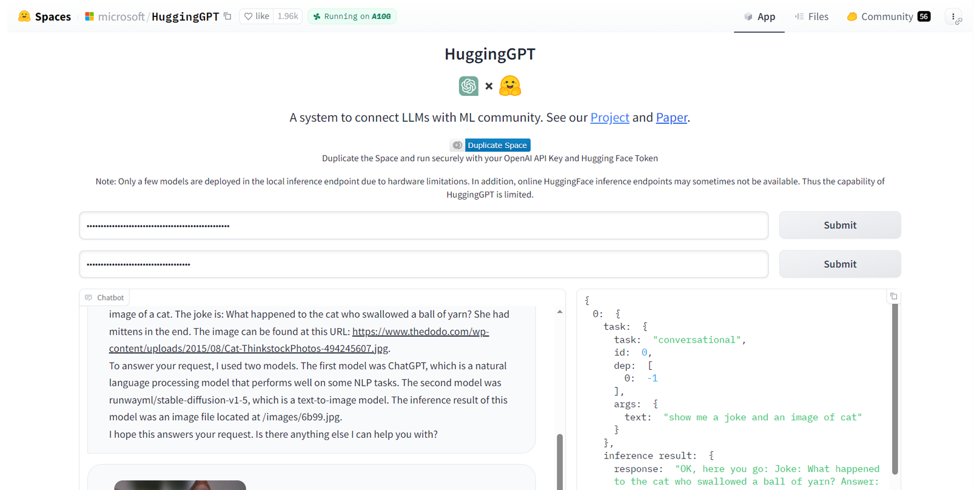Screen dimensions: 980x490
Task: Click the chatbot panel scrollbar thumb
Action: 560,461
